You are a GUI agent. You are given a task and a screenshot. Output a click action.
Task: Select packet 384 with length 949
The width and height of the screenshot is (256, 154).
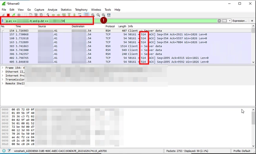[126, 50]
